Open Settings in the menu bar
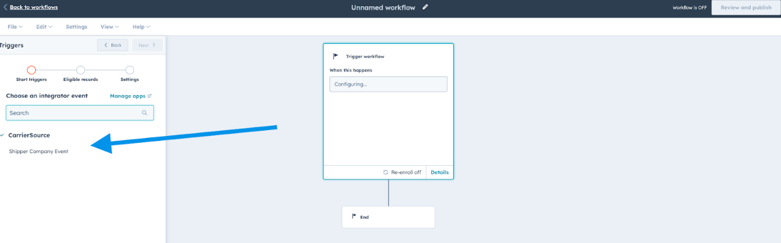Viewport: 781px width, 243px height. click(77, 27)
